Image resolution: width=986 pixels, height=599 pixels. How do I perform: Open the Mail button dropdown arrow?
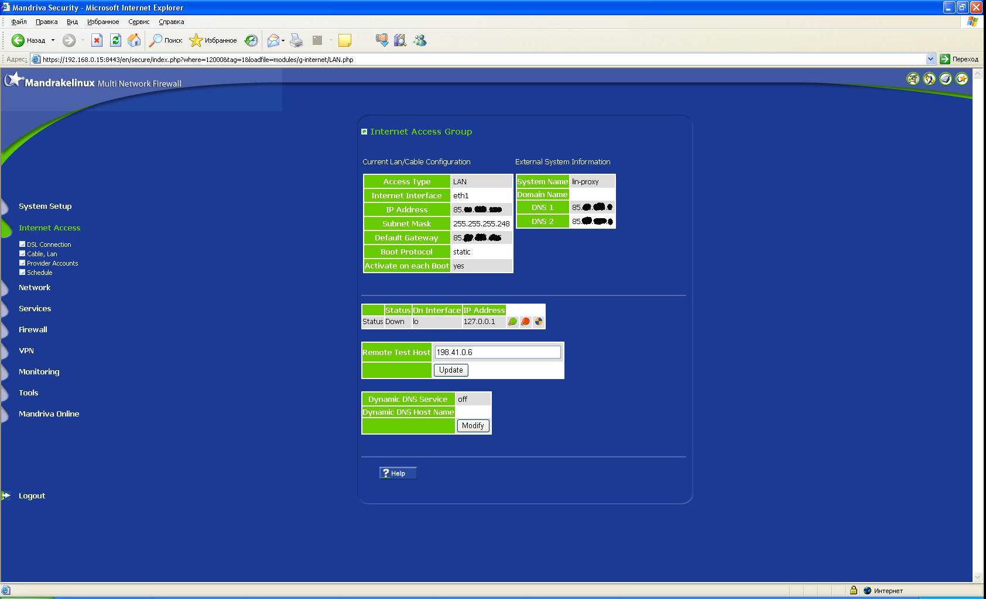[x=283, y=40]
